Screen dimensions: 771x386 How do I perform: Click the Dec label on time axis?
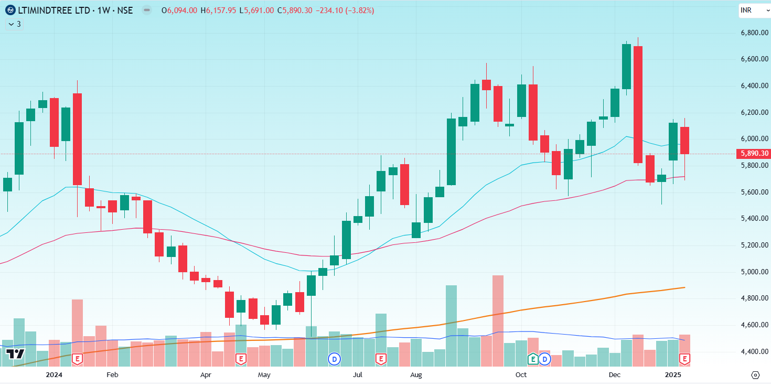(x=615, y=374)
